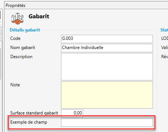Click the partially visible Stat group header
Viewport: 168px width, 132px height.
pyautogui.click(x=164, y=30)
